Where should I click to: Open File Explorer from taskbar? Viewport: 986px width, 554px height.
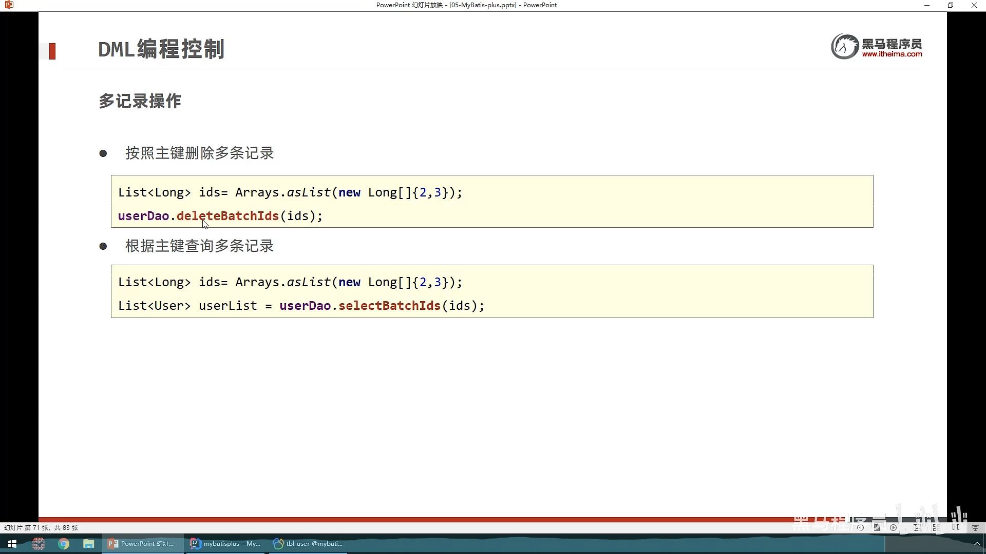click(x=89, y=544)
